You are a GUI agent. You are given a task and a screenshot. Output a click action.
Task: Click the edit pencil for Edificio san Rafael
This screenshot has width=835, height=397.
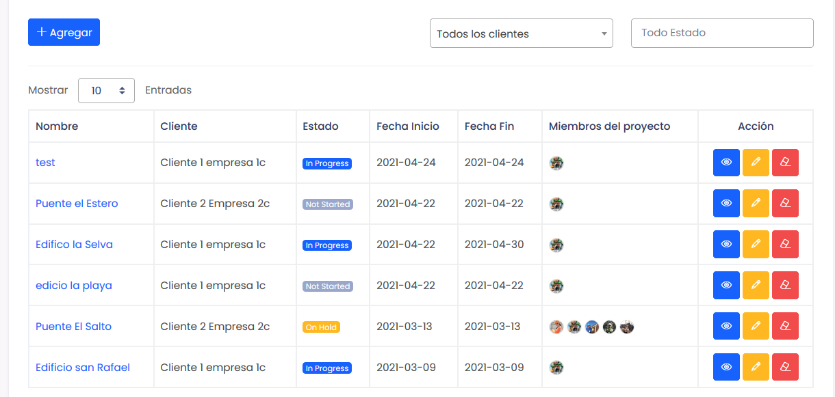click(756, 368)
